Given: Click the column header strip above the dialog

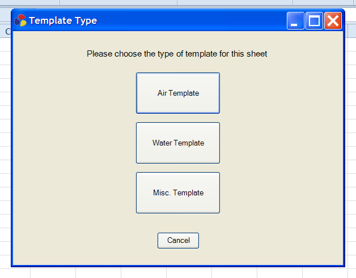Looking at the screenshot, I should [170, 3].
